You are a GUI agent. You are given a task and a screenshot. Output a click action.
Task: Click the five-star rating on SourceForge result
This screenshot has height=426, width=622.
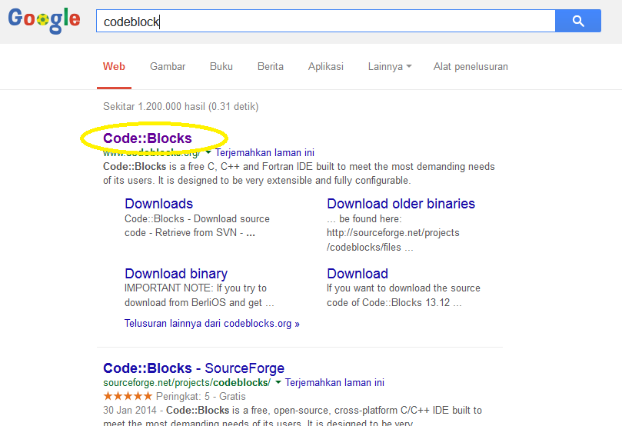128,396
